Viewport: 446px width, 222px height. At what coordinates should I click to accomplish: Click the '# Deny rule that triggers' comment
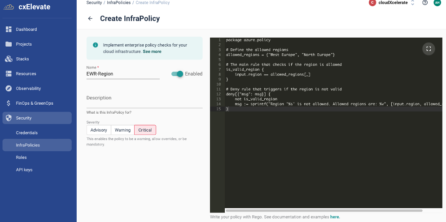[x=284, y=89]
